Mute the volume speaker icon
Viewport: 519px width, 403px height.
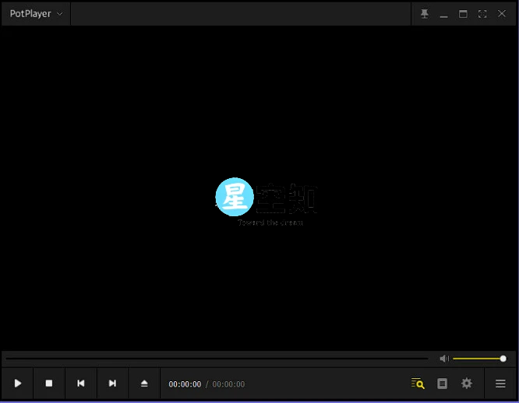[x=443, y=359]
